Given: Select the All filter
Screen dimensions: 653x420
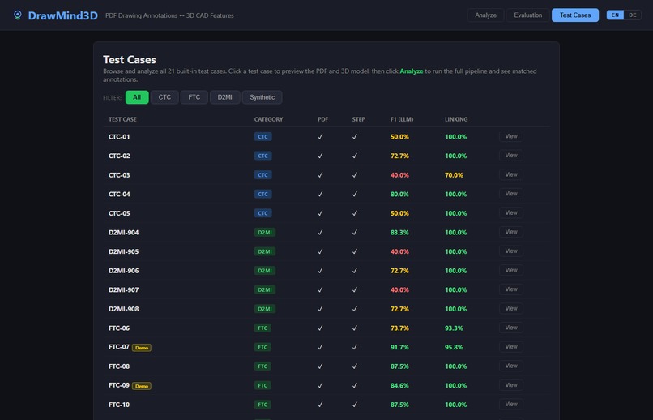Looking at the screenshot, I should (137, 97).
